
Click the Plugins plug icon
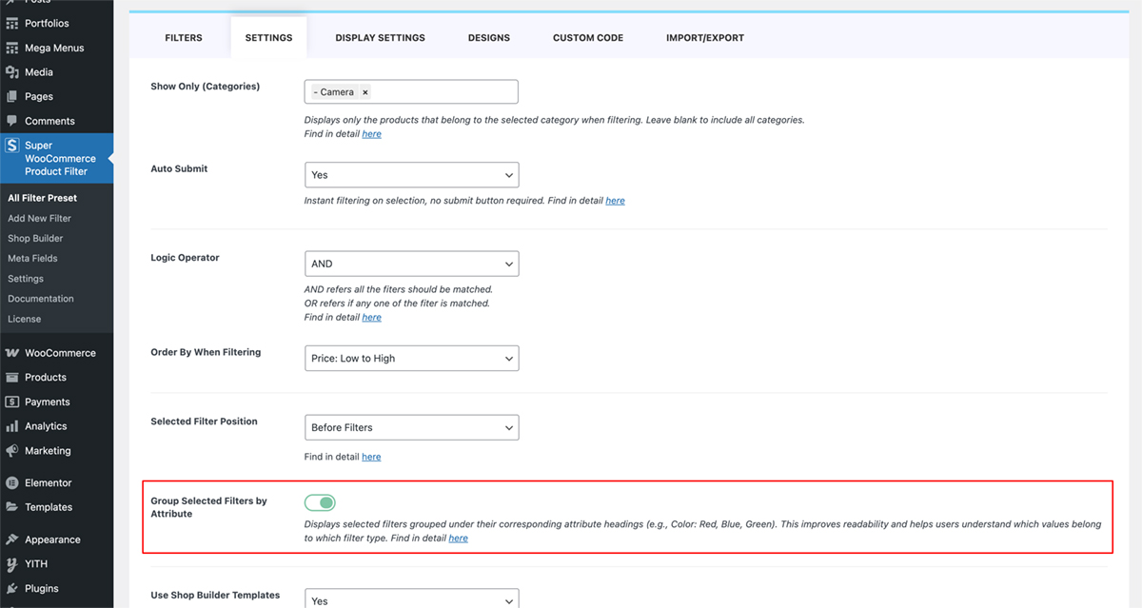[12, 589]
